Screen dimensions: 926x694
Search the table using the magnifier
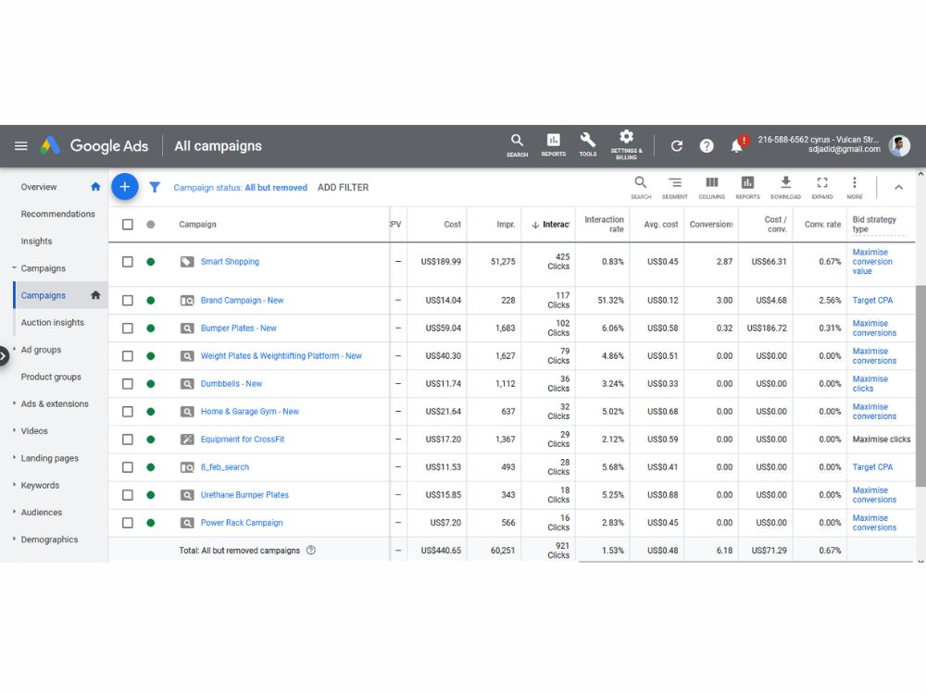[x=641, y=188]
